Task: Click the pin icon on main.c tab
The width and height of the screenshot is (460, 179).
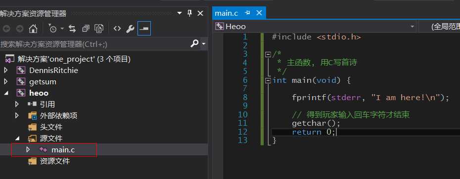Action: click(x=247, y=13)
